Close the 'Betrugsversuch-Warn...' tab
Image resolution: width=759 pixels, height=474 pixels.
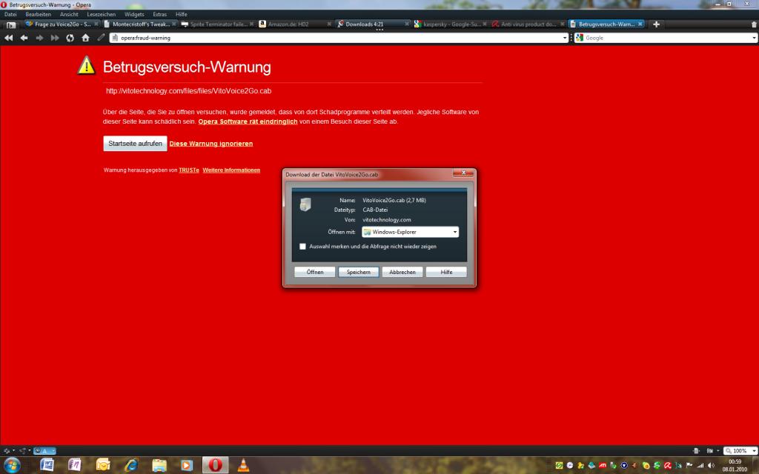click(640, 24)
